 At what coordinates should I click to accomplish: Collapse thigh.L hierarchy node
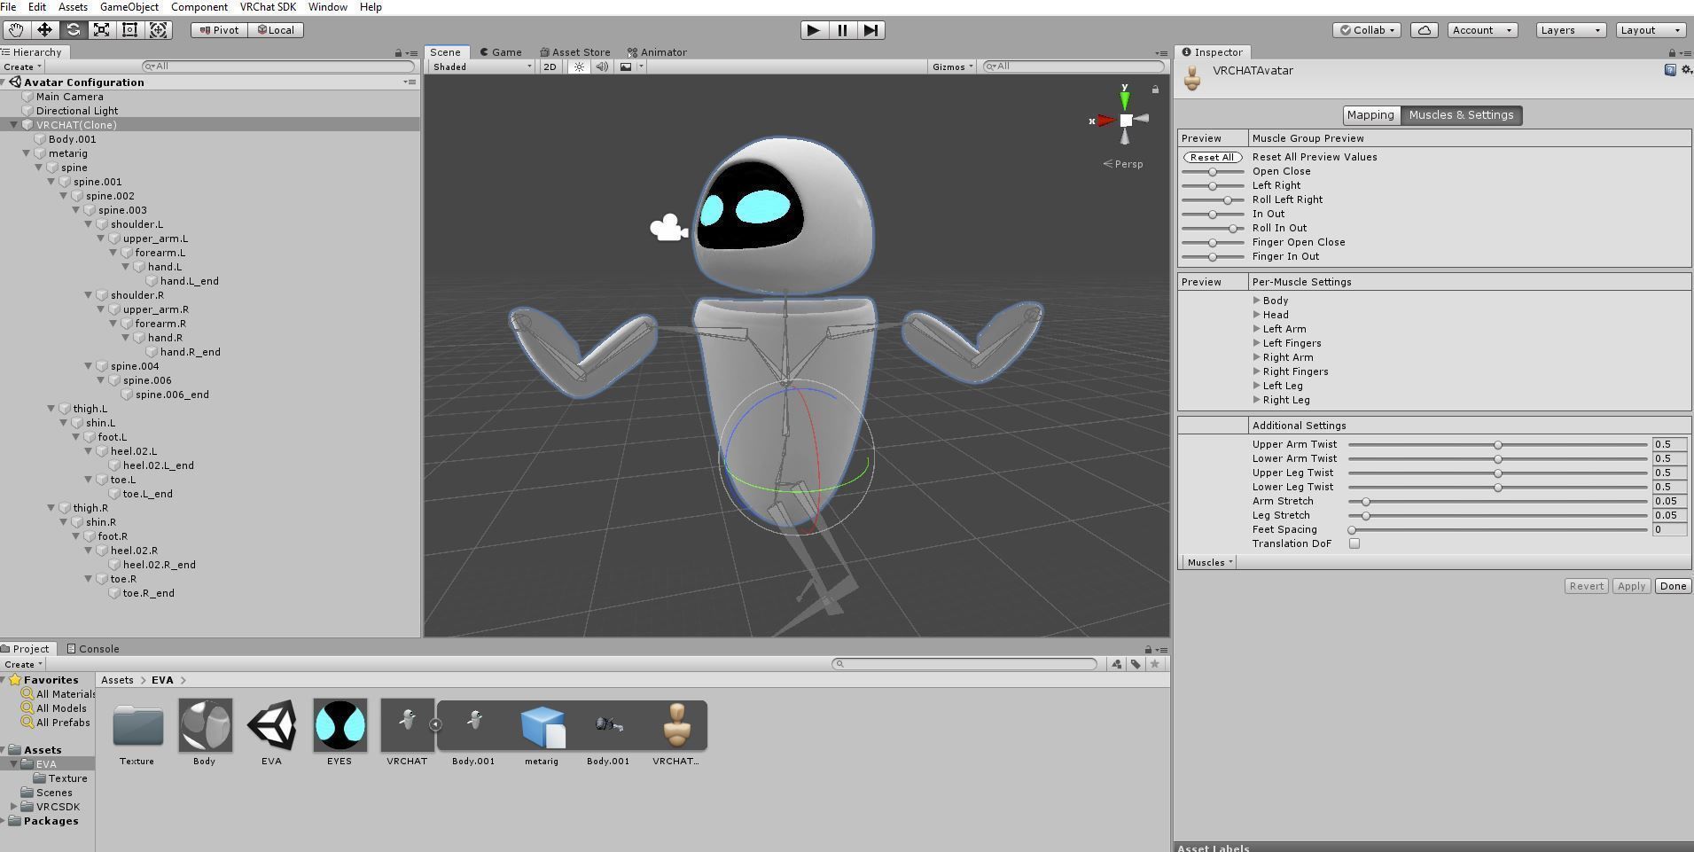pyautogui.click(x=51, y=409)
